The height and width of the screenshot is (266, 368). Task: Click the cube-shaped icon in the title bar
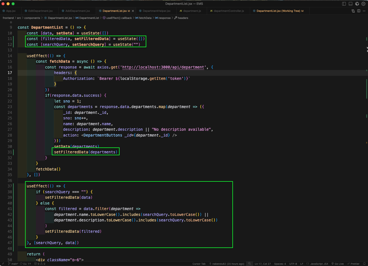pyautogui.click(x=357, y=4)
